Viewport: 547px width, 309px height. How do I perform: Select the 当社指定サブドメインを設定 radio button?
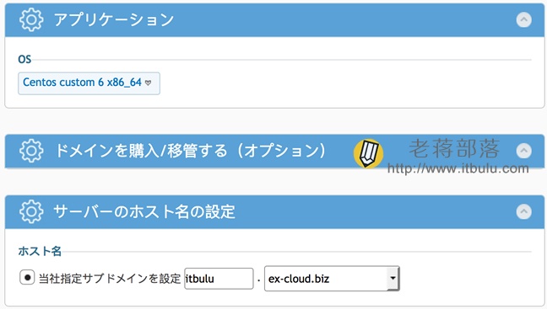(x=27, y=278)
